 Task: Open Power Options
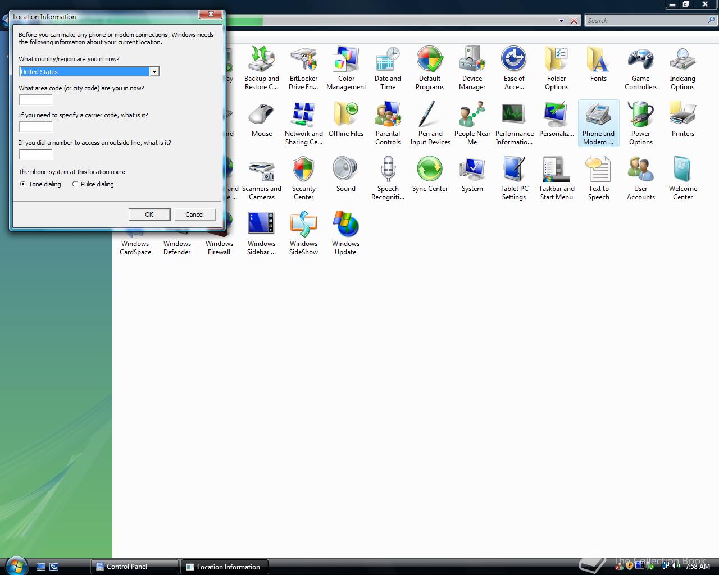click(x=640, y=124)
